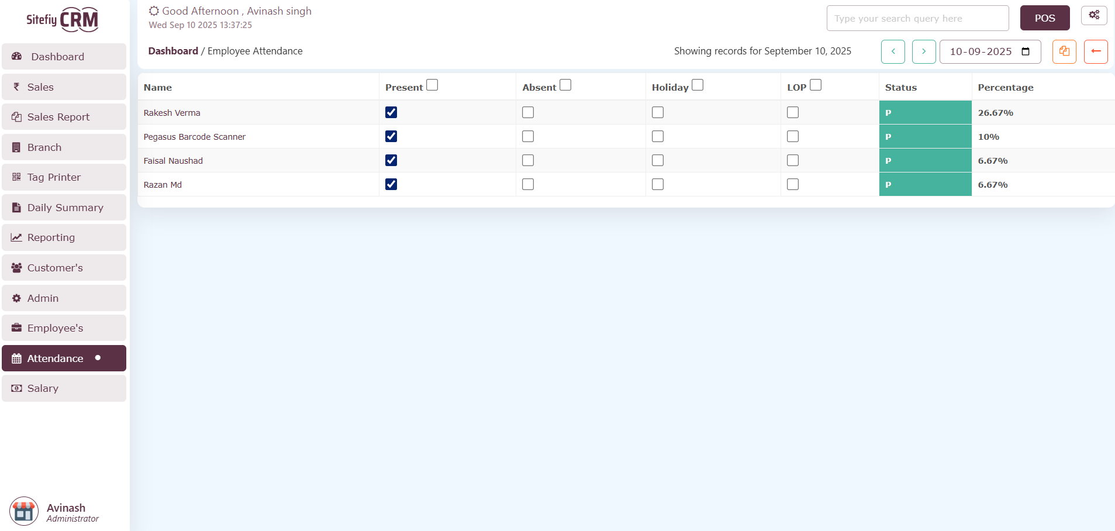Click the Sitefiy CRM logo
This screenshot has height=531, width=1115.
click(x=63, y=20)
